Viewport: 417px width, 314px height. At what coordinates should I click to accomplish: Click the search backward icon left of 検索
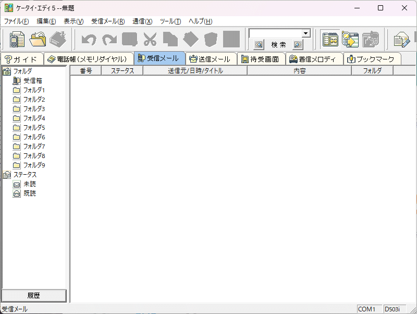[259, 45]
